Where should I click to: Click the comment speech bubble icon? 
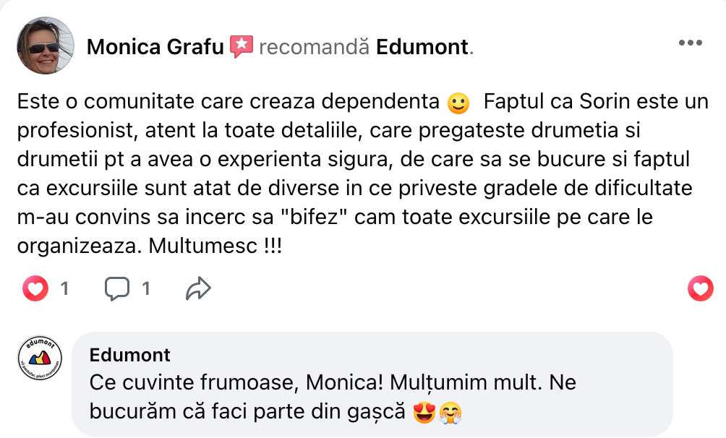117,289
